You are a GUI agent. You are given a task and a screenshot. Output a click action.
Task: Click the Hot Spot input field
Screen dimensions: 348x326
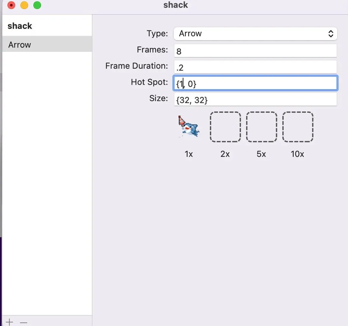coord(256,83)
